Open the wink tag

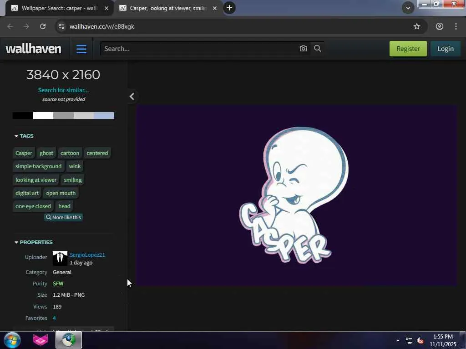(75, 166)
